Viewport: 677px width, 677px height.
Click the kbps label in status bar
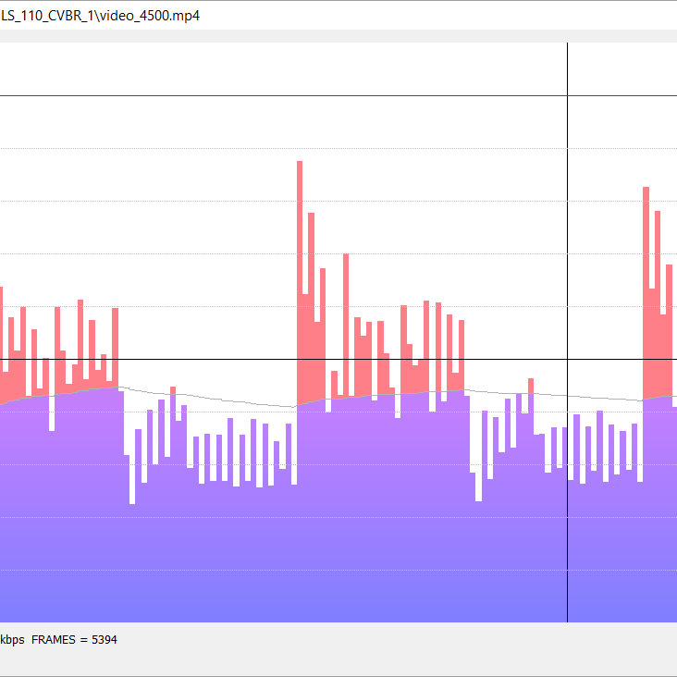tap(12, 639)
